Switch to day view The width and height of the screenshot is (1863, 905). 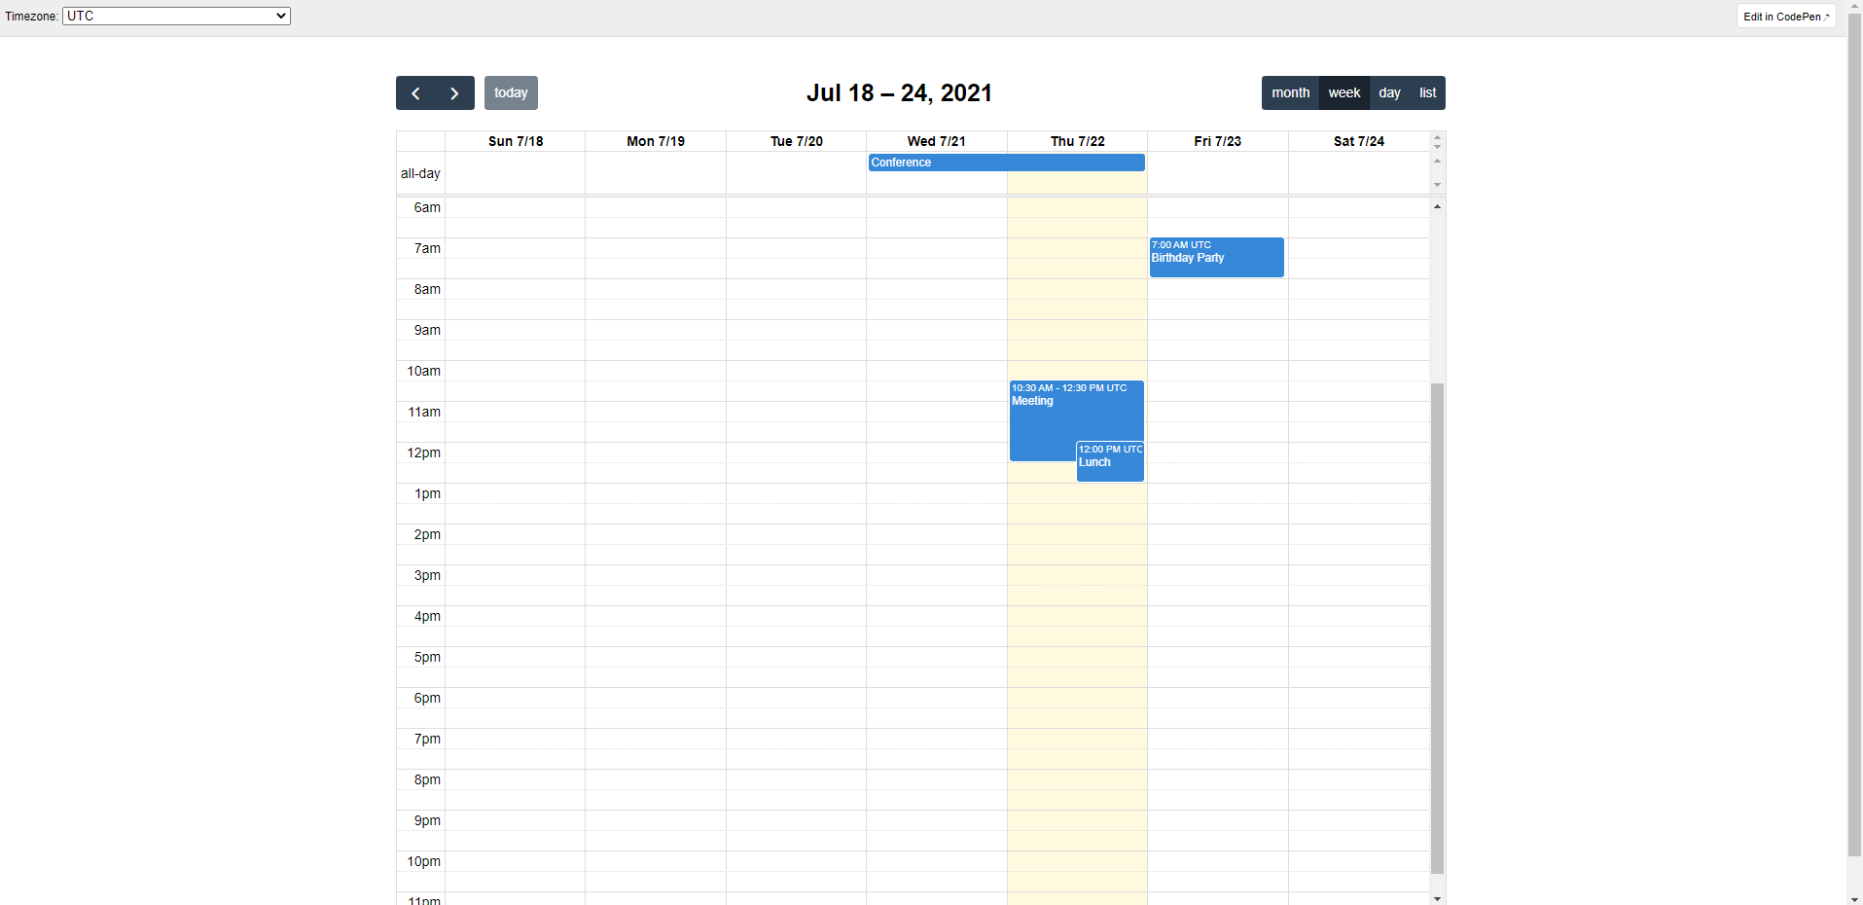[x=1389, y=92]
